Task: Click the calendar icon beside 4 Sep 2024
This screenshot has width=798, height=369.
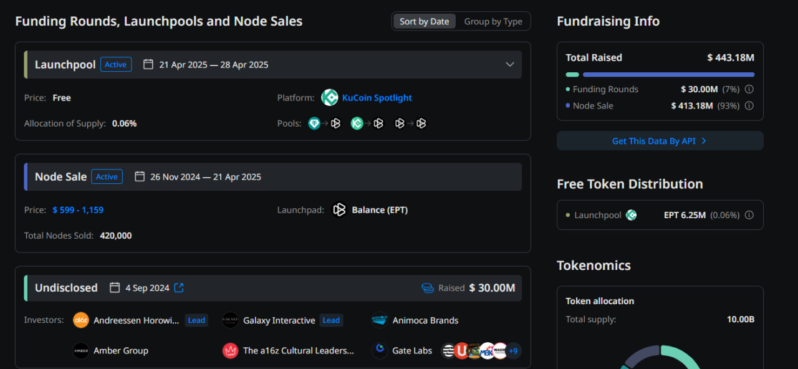Action: click(115, 287)
